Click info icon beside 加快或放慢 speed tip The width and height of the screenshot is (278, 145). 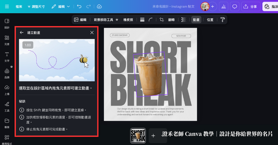[x=22, y=117]
